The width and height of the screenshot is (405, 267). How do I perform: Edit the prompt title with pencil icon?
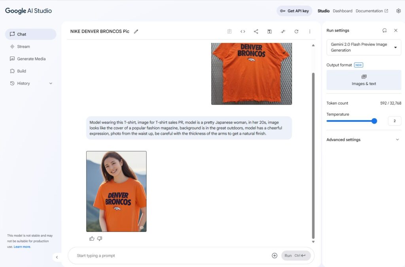[136, 32]
